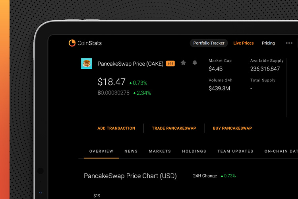Click the 24H Change 0.73% value
This screenshot has height=199, width=298.
point(228,176)
